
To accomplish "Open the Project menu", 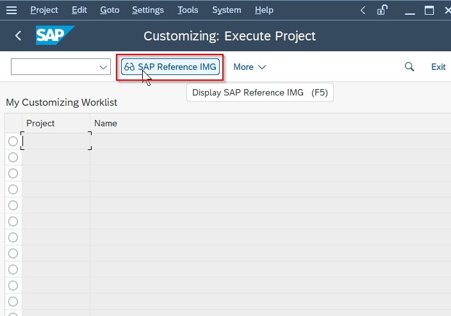I will (x=44, y=10).
